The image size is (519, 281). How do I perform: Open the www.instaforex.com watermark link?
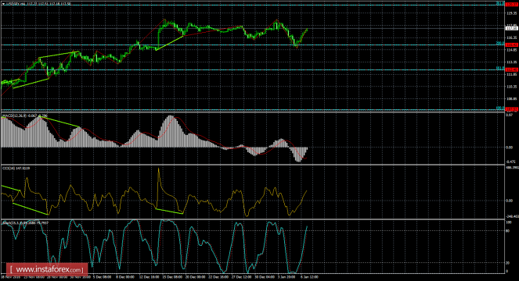pyautogui.click(x=47, y=270)
